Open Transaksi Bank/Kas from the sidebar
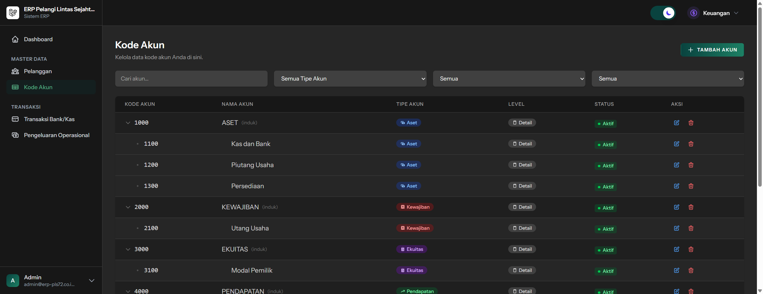The height and width of the screenshot is (294, 763). point(49,119)
